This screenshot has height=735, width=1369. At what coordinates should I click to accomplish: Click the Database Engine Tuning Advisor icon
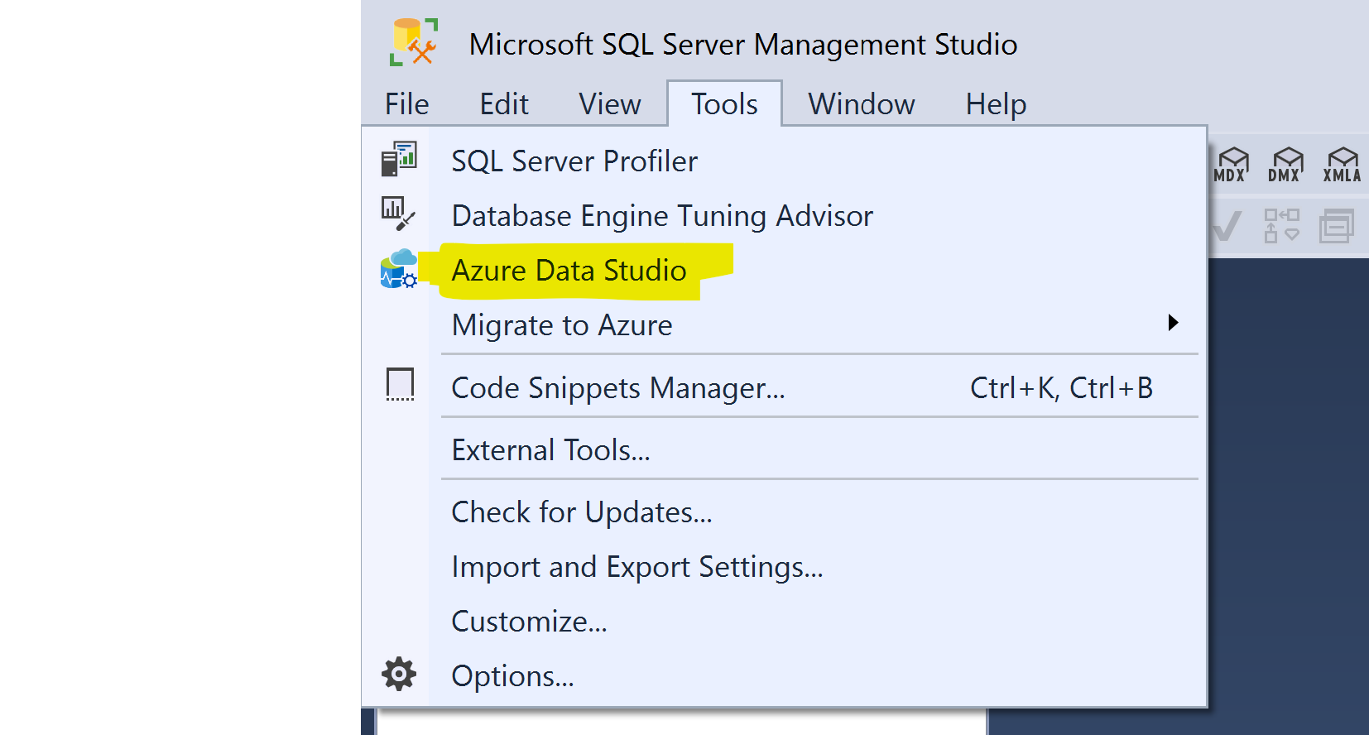coord(398,214)
